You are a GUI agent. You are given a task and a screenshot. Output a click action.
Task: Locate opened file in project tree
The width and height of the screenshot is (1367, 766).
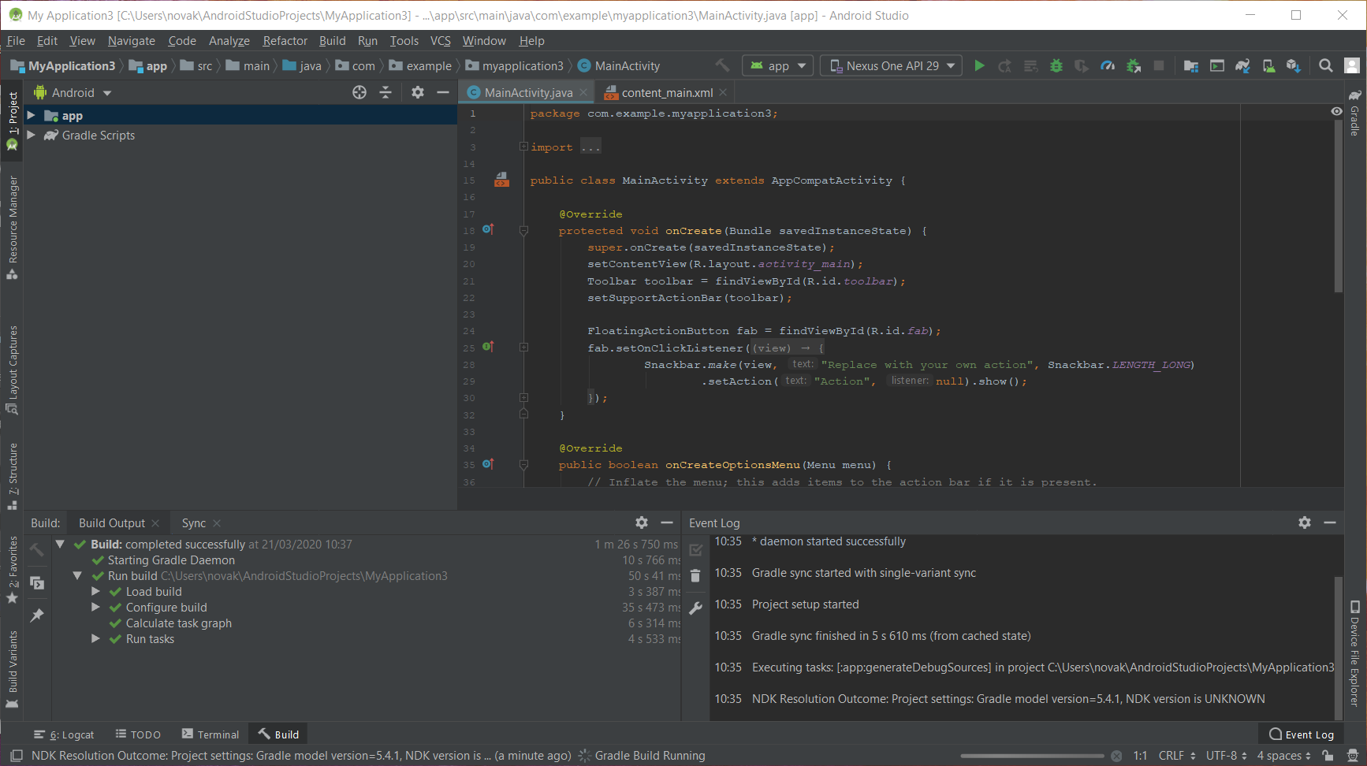coord(359,93)
